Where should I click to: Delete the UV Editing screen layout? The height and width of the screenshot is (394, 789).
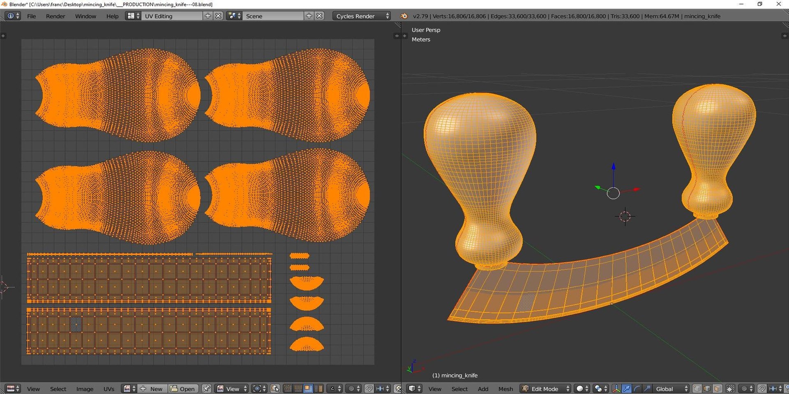219,16
